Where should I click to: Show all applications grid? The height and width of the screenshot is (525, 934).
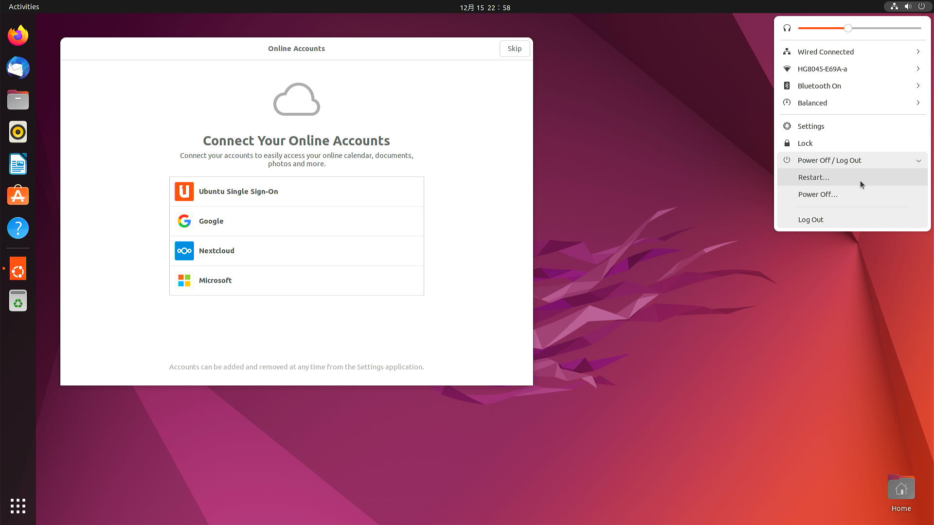coord(18,506)
